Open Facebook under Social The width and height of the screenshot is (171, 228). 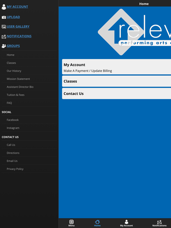point(29,120)
